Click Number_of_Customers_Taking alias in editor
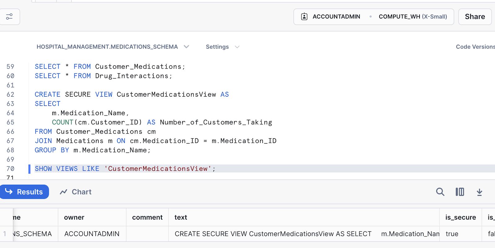495x248 pixels. pyautogui.click(x=216, y=122)
